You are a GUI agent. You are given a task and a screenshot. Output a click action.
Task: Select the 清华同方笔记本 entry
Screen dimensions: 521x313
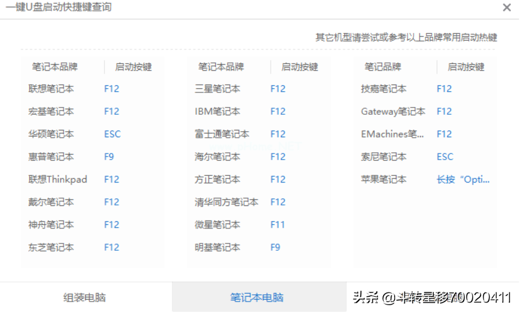coord(226,202)
